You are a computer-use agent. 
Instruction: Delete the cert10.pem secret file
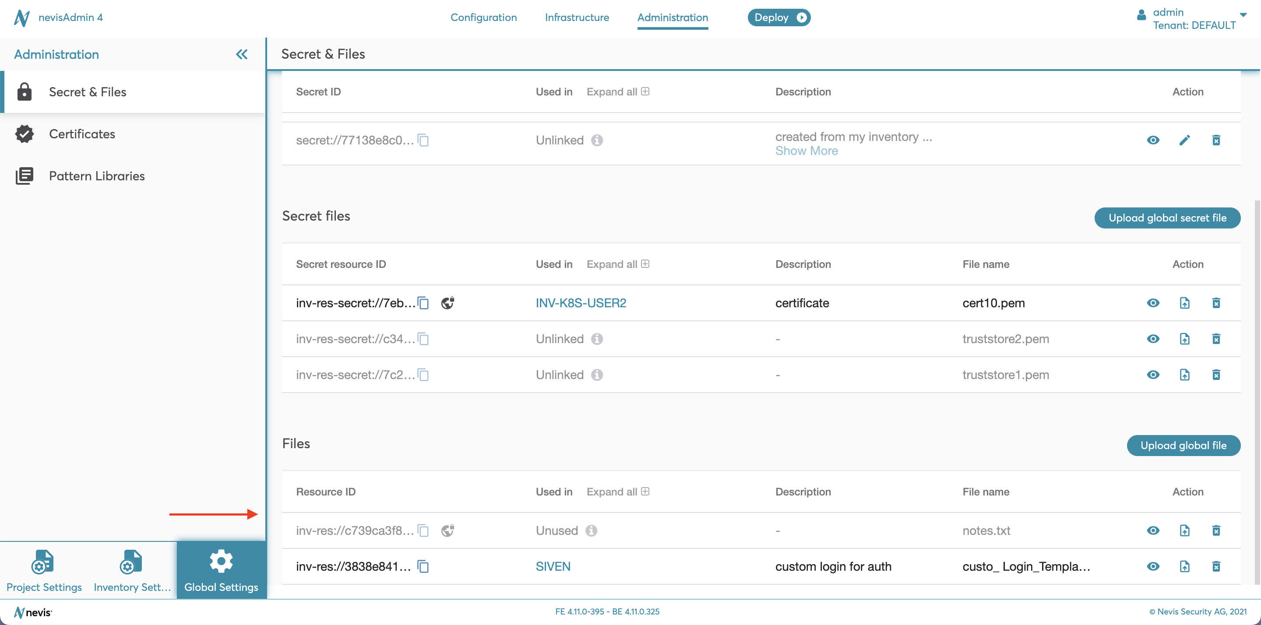tap(1216, 303)
